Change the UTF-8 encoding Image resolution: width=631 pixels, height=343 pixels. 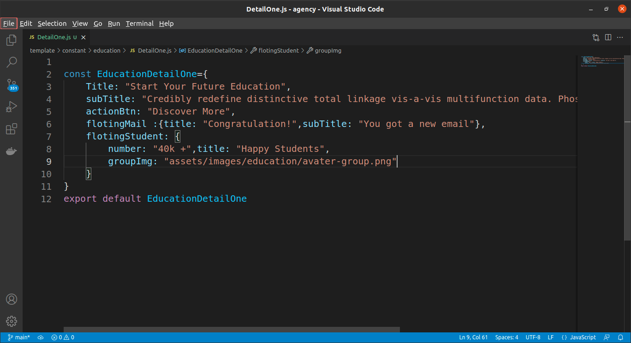(x=533, y=337)
